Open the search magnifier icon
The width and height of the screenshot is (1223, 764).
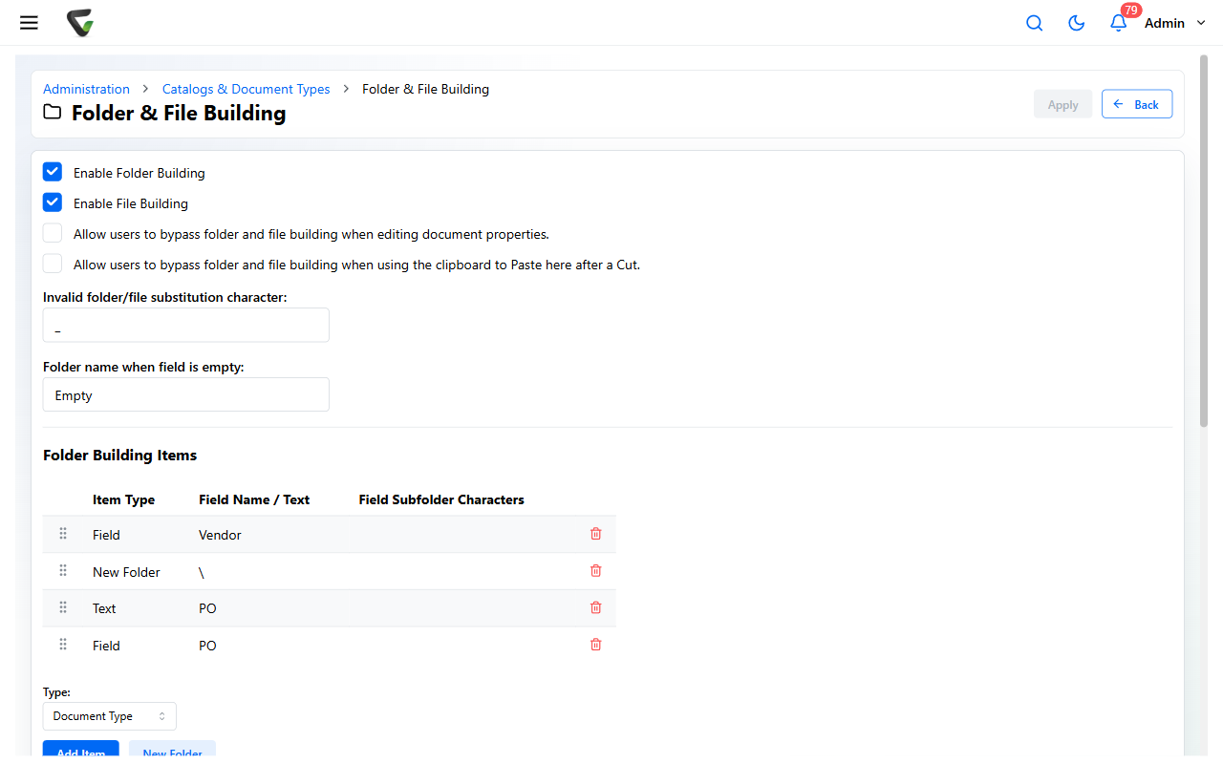coord(1034,23)
